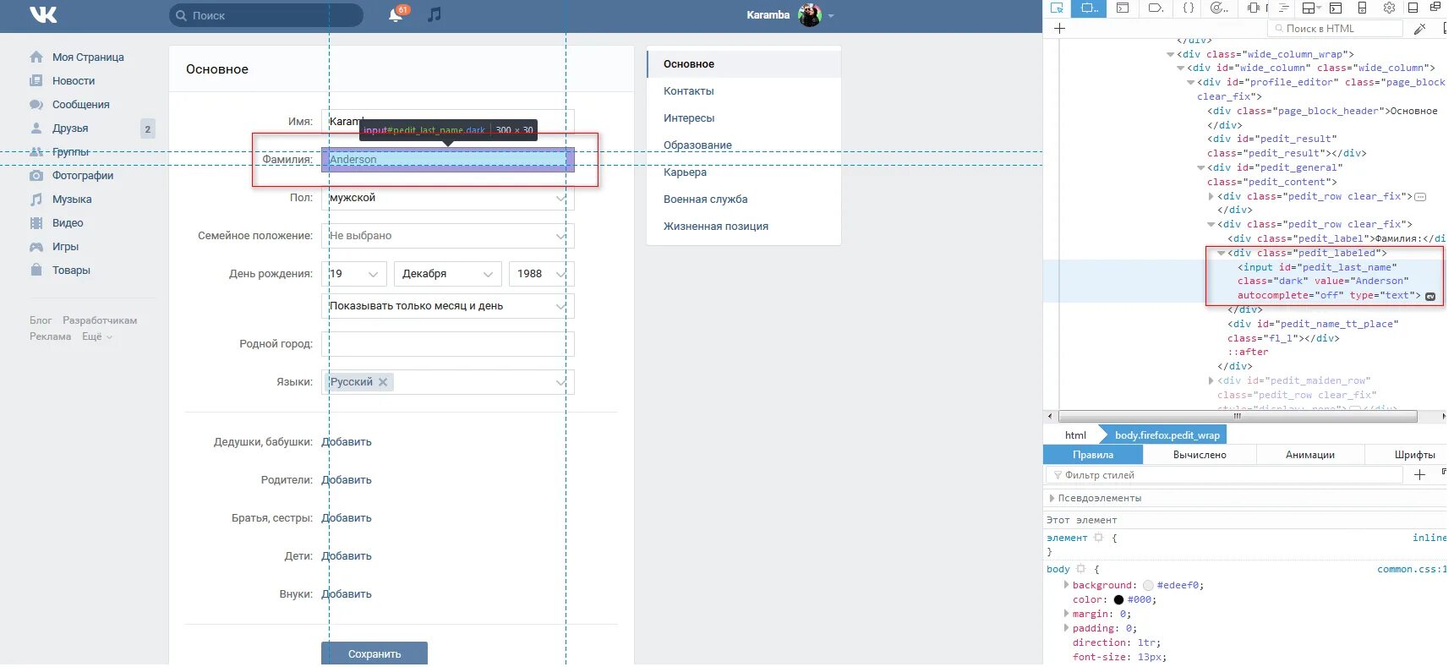Click Добавить next to Родители
Image resolution: width=1454 pixels, height=667 pixels.
(x=347, y=480)
